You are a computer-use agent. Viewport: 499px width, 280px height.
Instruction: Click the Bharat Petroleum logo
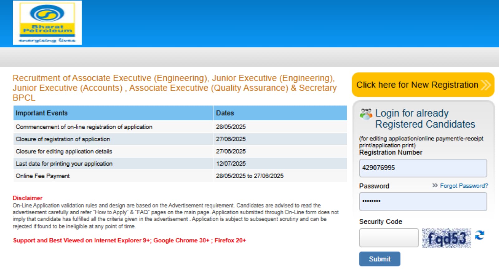coord(47,23)
